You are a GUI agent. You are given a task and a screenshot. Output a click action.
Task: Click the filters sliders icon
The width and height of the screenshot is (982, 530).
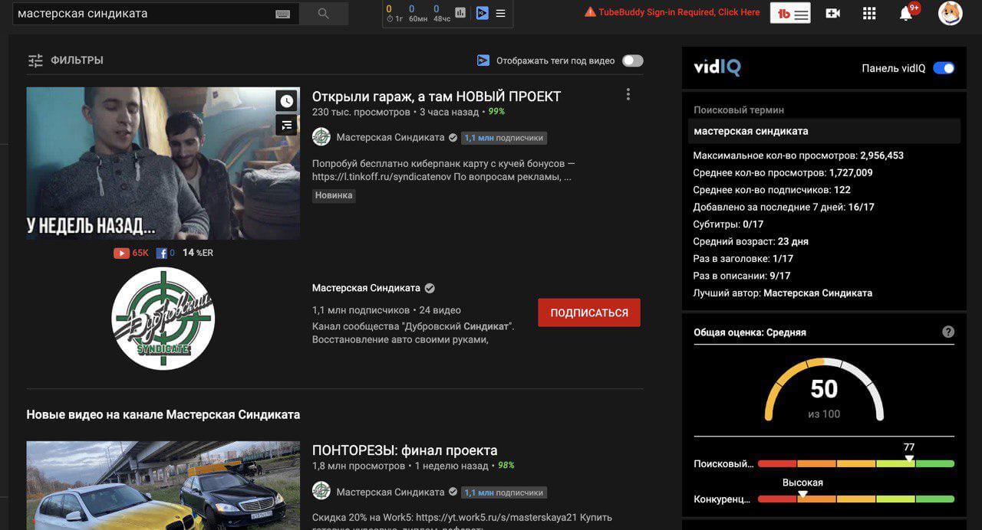click(35, 61)
